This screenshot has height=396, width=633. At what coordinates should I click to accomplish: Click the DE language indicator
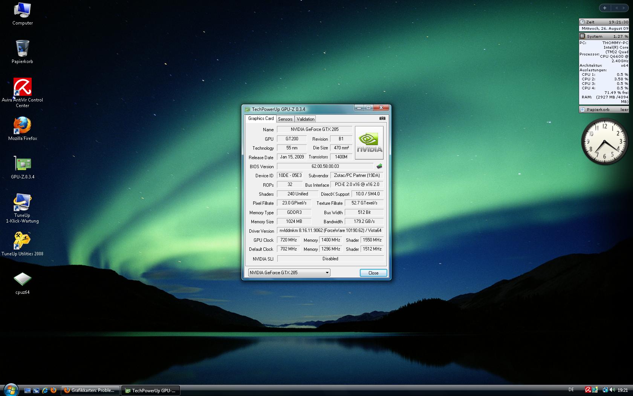[571, 390]
